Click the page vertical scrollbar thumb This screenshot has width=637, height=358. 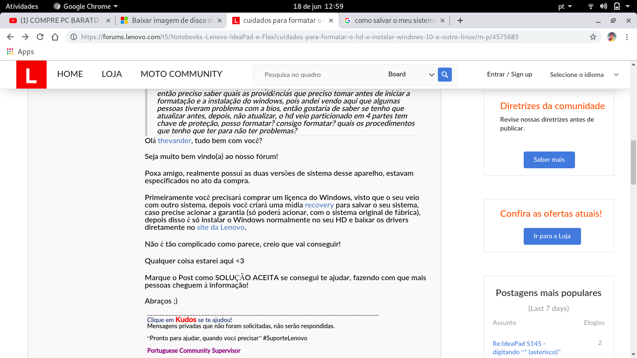pos(633,162)
